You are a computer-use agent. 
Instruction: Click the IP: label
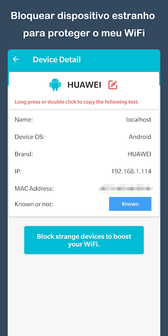[18, 171]
